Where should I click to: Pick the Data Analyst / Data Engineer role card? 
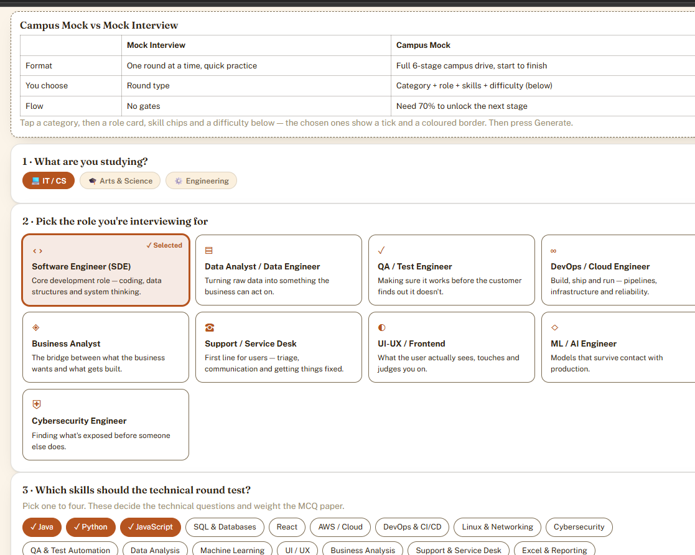[x=278, y=270]
